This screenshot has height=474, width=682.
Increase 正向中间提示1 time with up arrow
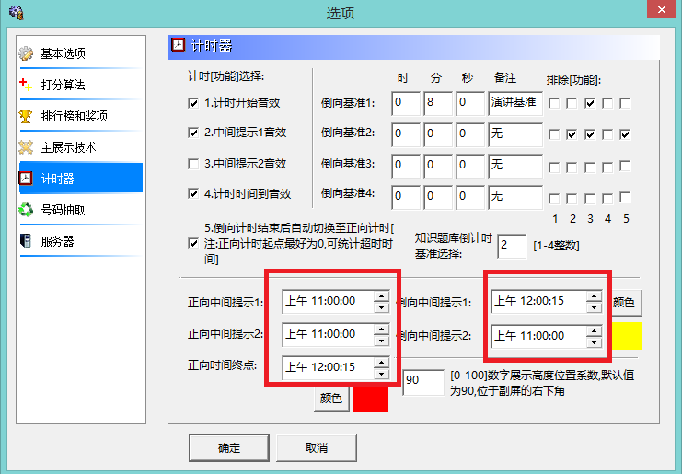click(x=381, y=296)
